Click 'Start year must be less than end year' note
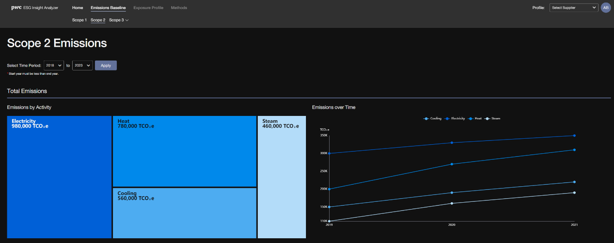 (34, 74)
